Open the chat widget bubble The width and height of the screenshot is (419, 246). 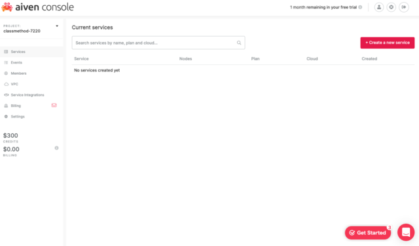(x=406, y=232)
